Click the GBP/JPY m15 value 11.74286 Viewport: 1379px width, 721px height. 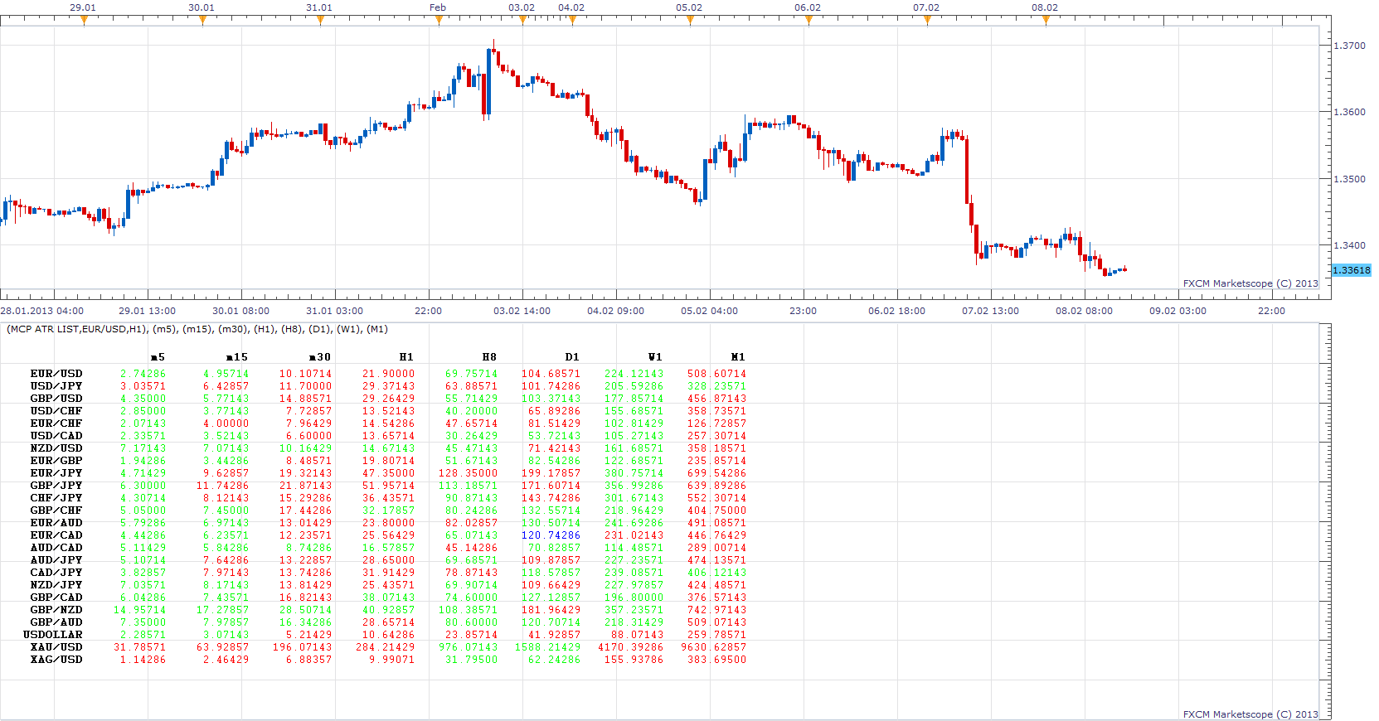pyautogui.click(x=222, y=486)
